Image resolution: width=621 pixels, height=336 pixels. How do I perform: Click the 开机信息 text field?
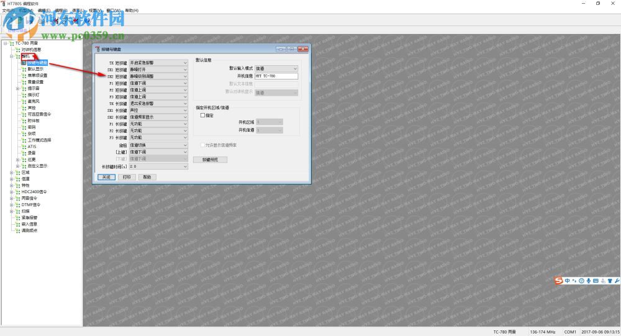point(276,76)
